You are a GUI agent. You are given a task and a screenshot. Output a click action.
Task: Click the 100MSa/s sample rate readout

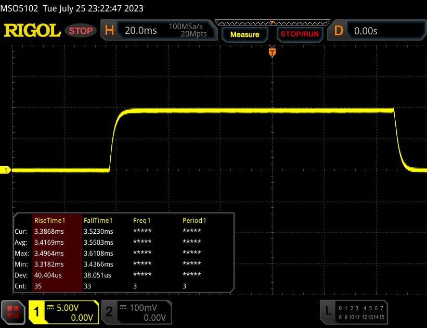(x=186, y=27)
